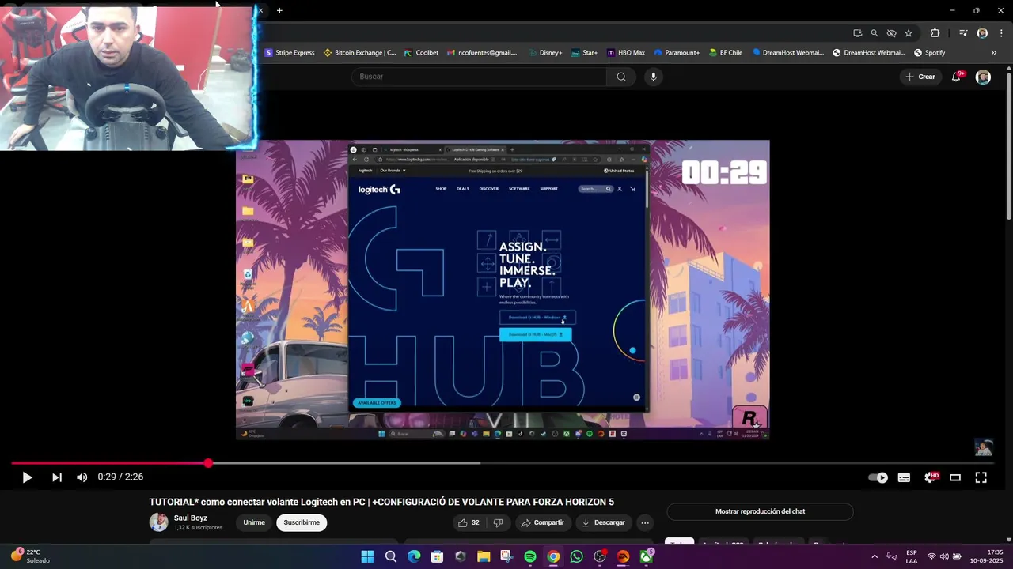Open the Compartir share button
1013x569 pixels.
542,522
